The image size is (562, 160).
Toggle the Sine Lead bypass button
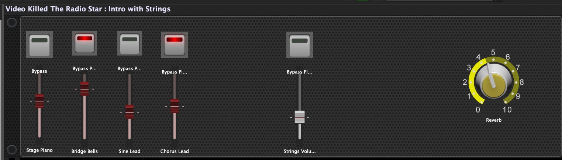(130, 44)
